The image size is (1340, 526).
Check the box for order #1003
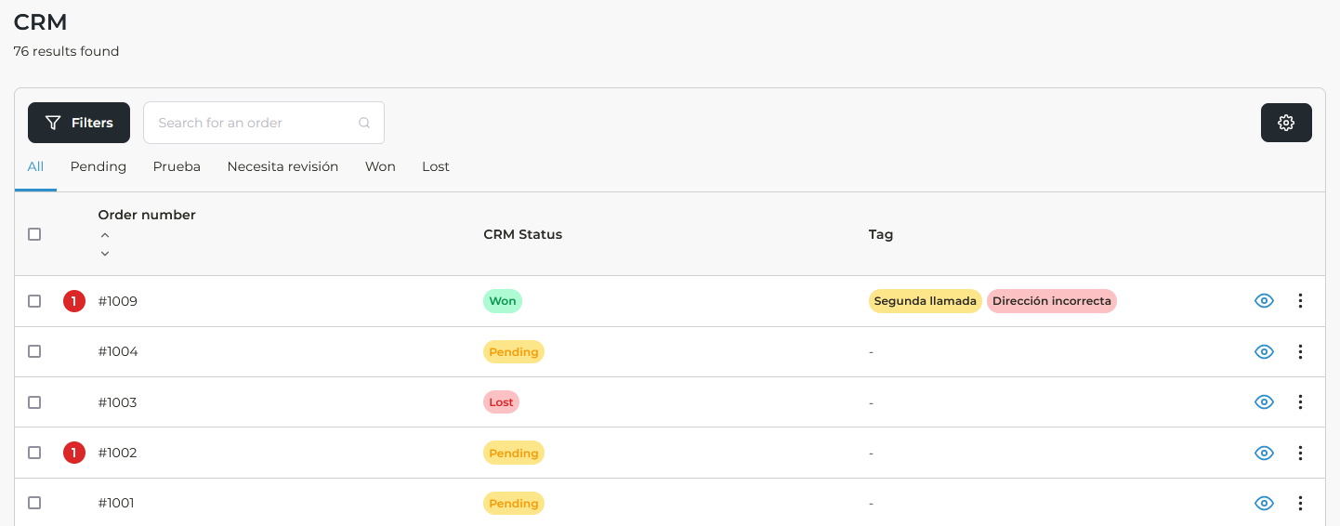tap(34, 402)
